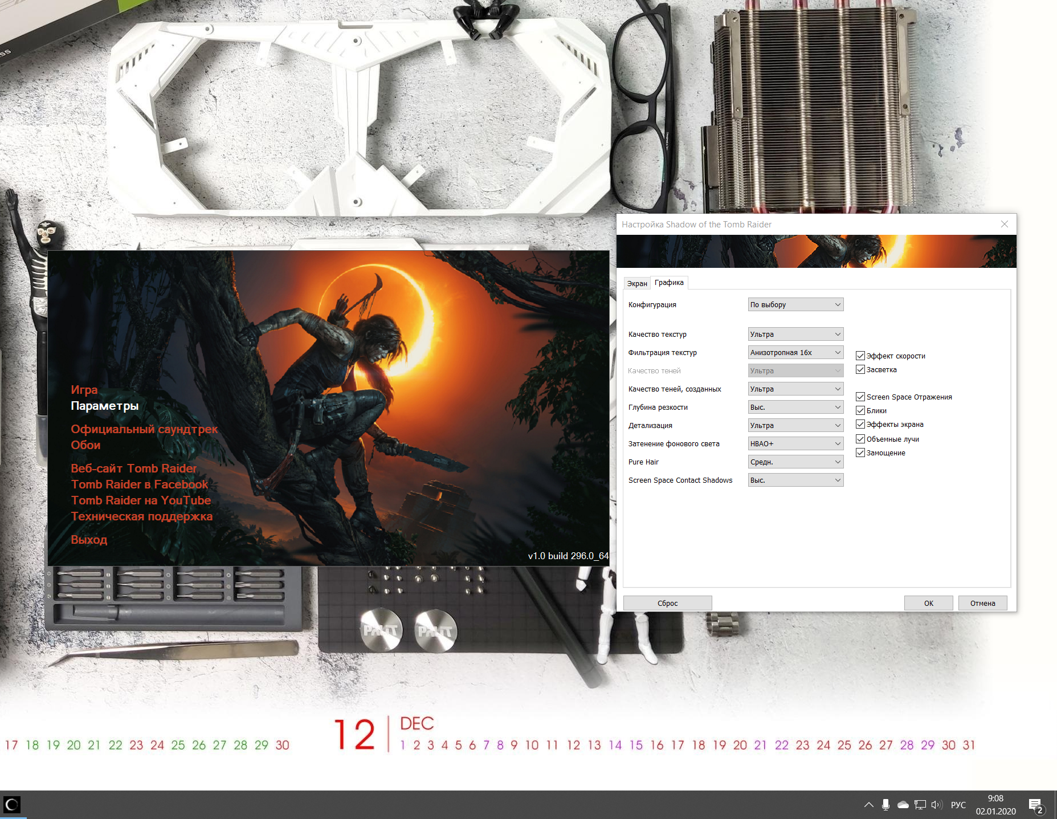Open the Детализация dropdown

795,425
